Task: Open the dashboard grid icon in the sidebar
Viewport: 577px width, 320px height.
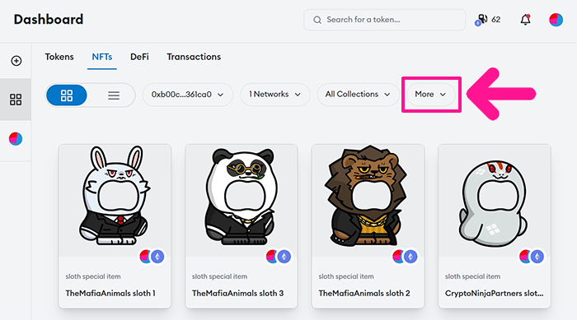Action: [x=16, y=100]
